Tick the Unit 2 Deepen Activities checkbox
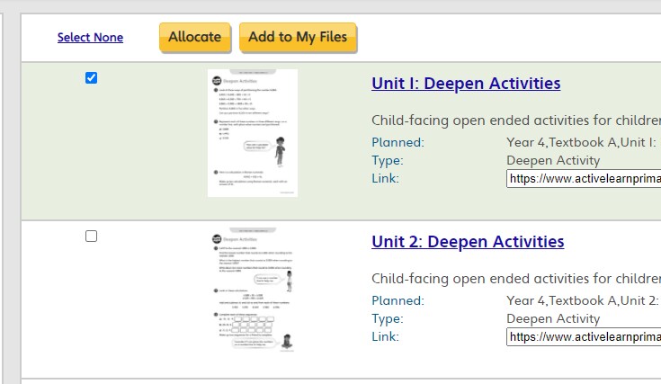 point(91,237)
